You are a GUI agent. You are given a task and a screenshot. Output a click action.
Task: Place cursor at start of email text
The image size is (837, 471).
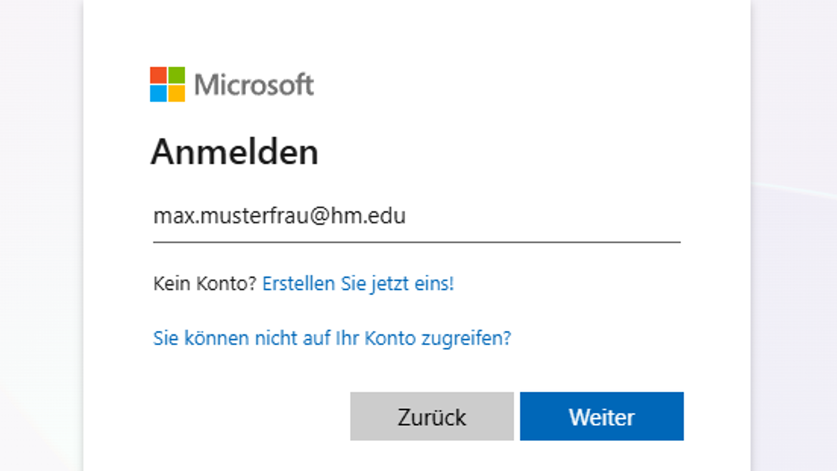(155, 215)
